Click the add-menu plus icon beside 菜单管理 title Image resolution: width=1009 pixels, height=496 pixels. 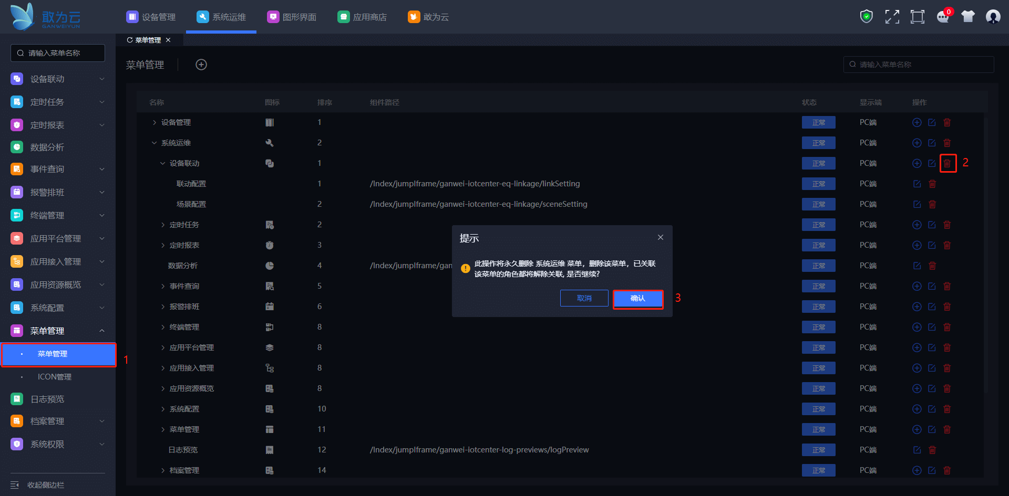(x=201, y=65)
